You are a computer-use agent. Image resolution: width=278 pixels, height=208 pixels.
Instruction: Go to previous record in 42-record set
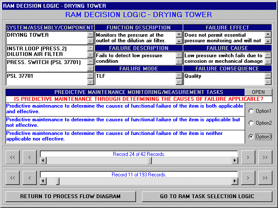click(30, 157)
